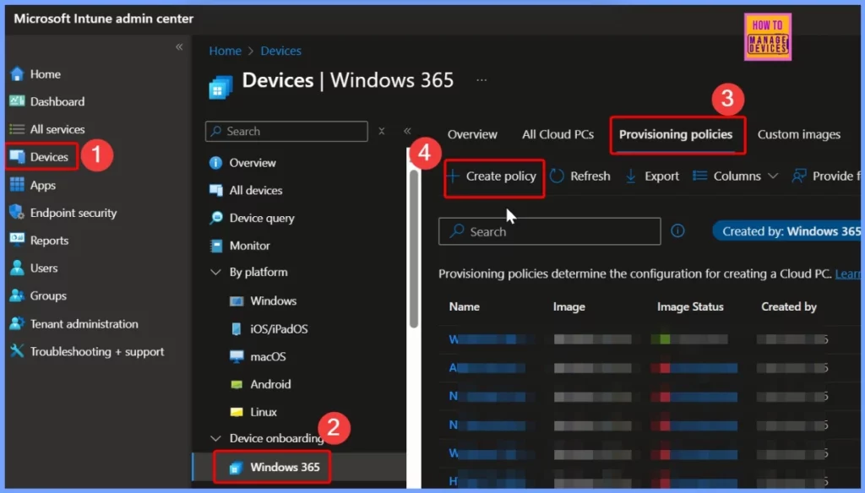Click the Users person icon
Image resolution: width=865 pixels, height=493 pixels.
17,268
